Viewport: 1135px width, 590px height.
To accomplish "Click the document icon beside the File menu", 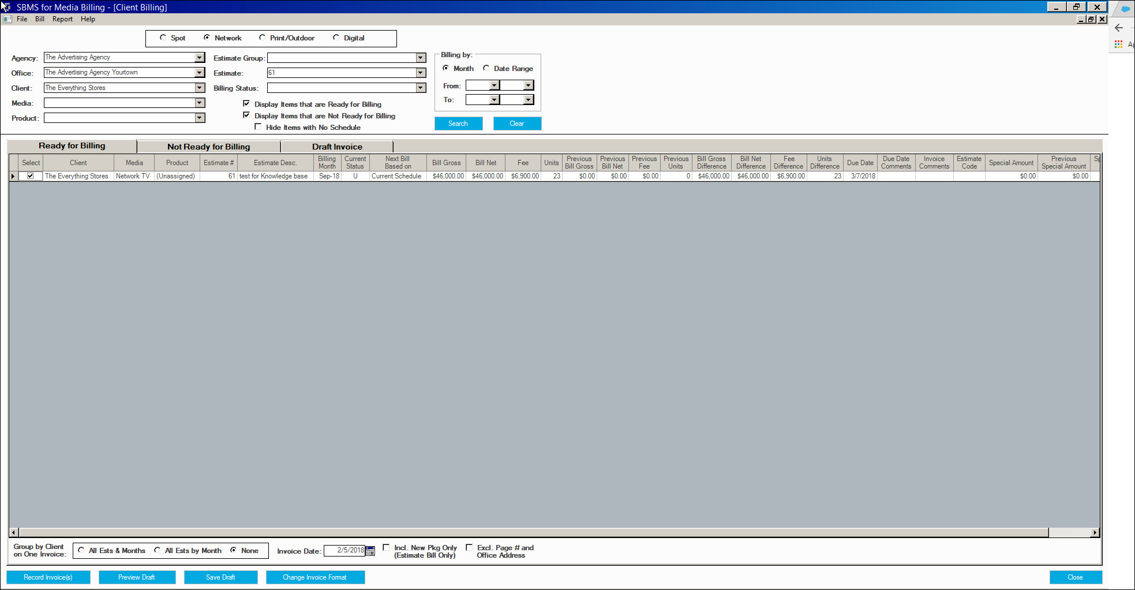I will click(8, 19).
